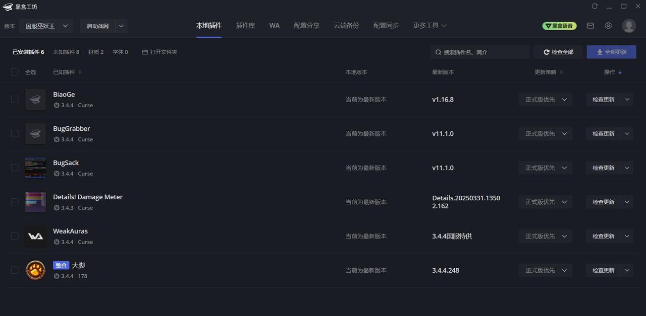Click the 大脚 addon icon

click(35, 270)
